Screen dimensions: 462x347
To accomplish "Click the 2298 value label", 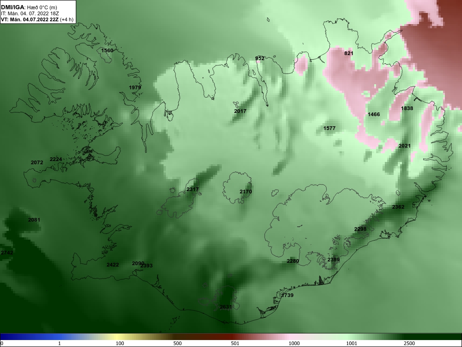I will 360,229.
